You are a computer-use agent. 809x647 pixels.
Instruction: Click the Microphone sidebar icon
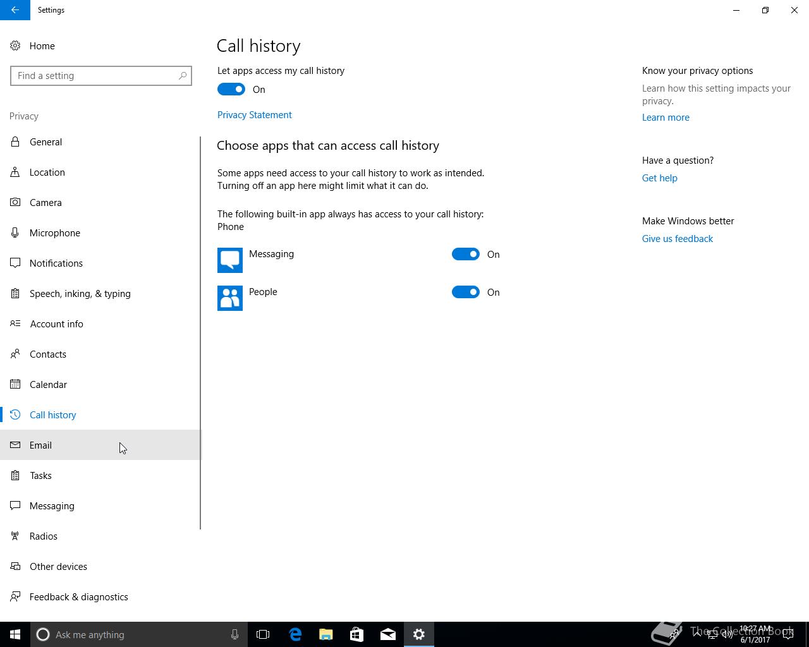tap(15, 233)
